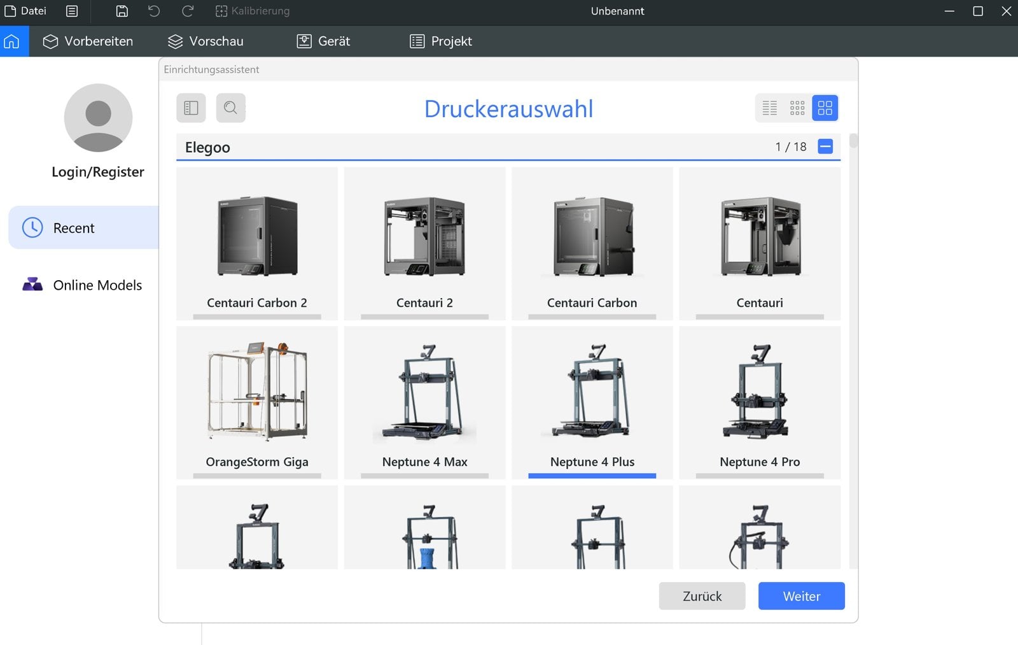1018x645 pixels.
Task: Redo the last undone action
Action: coord(187,11)
